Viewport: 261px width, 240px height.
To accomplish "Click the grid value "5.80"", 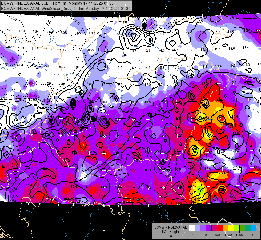I will click(x=63, y=50).
